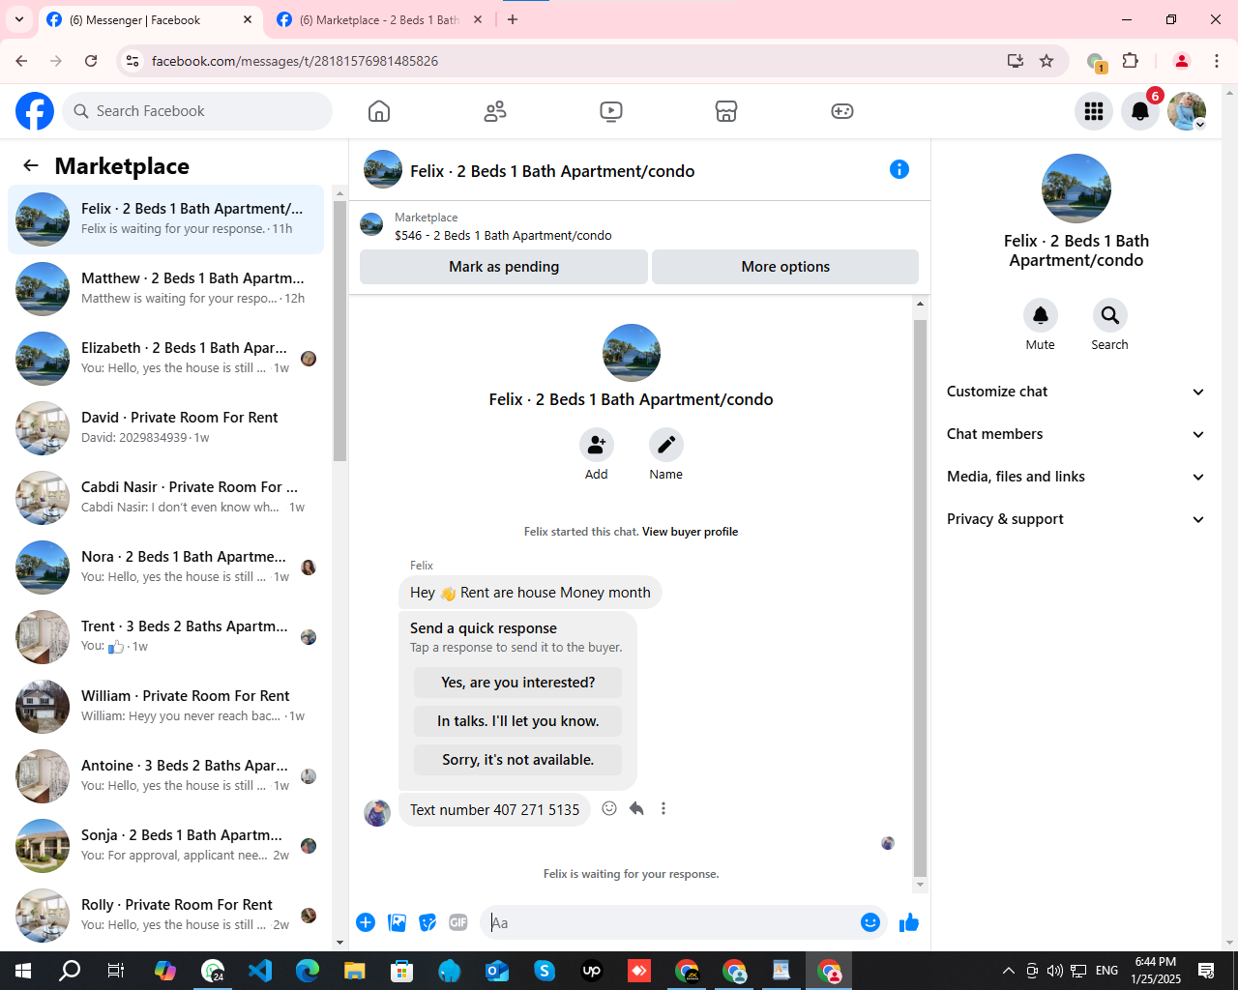Click the Name pencil icon
This screenshot has width=1238, height=990.
coord(666,445)
